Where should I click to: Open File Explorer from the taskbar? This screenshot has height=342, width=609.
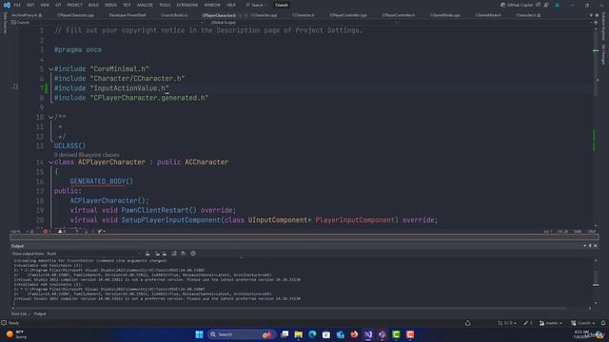[x=298, y=334]
